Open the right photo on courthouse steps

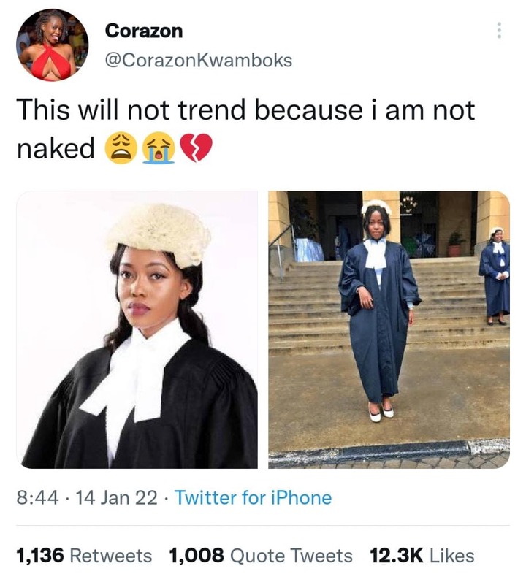[389, 329]
